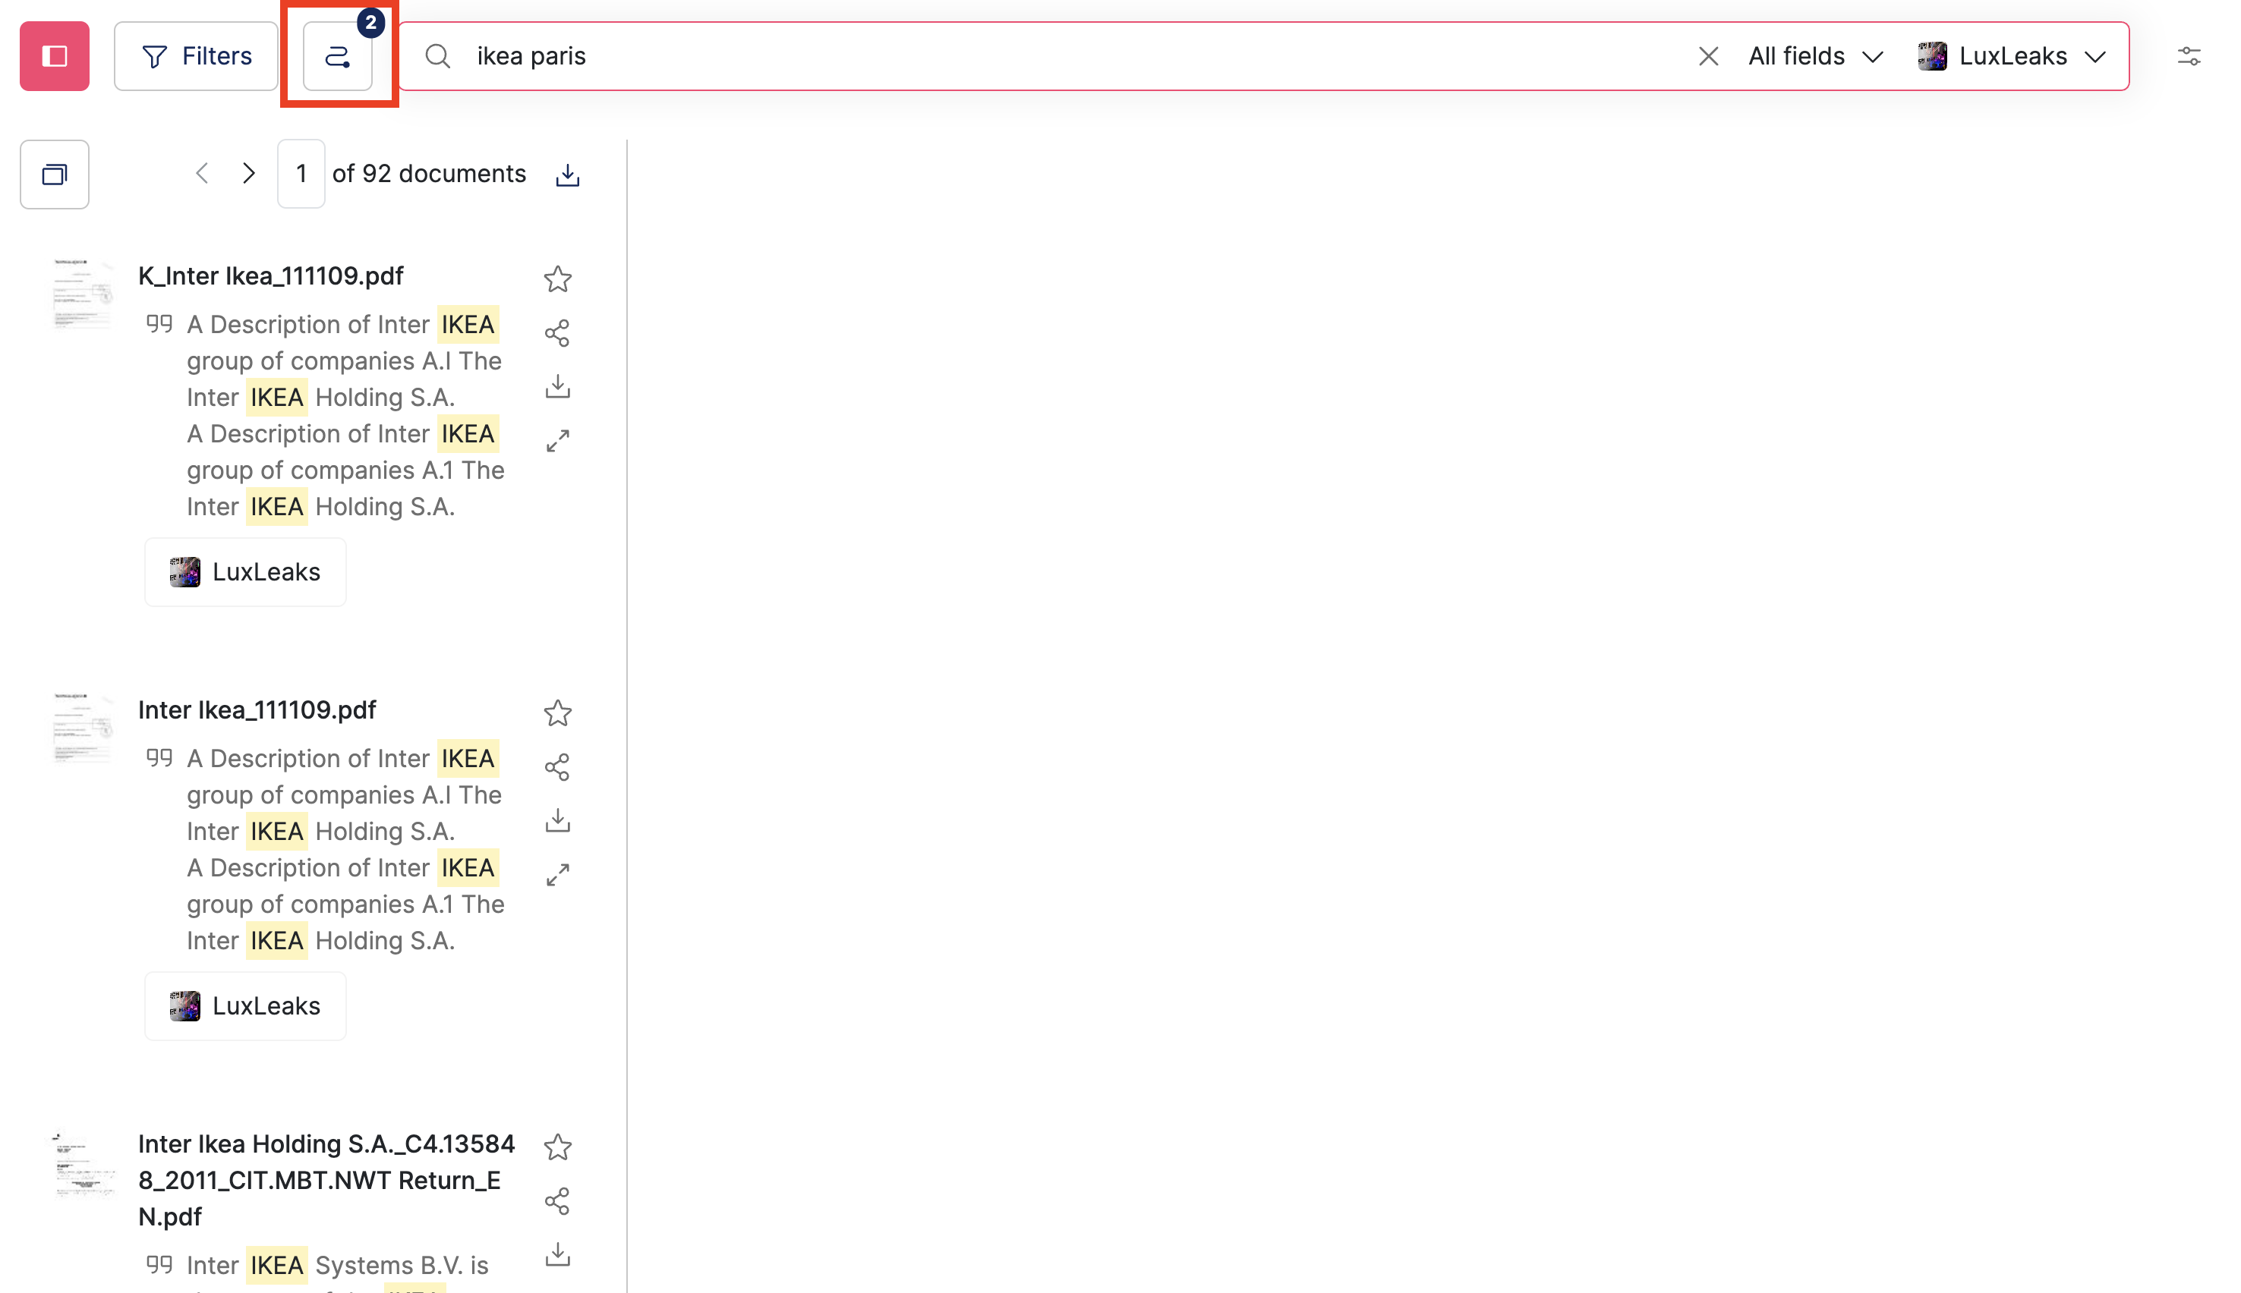Go to the next results page
The image size is (2241, 1293).
tap(249, 173)
